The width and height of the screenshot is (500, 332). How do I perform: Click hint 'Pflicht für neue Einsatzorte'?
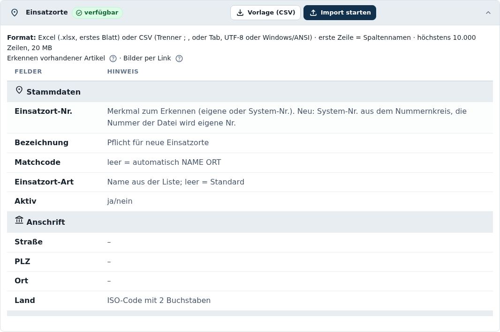(158, 143)
